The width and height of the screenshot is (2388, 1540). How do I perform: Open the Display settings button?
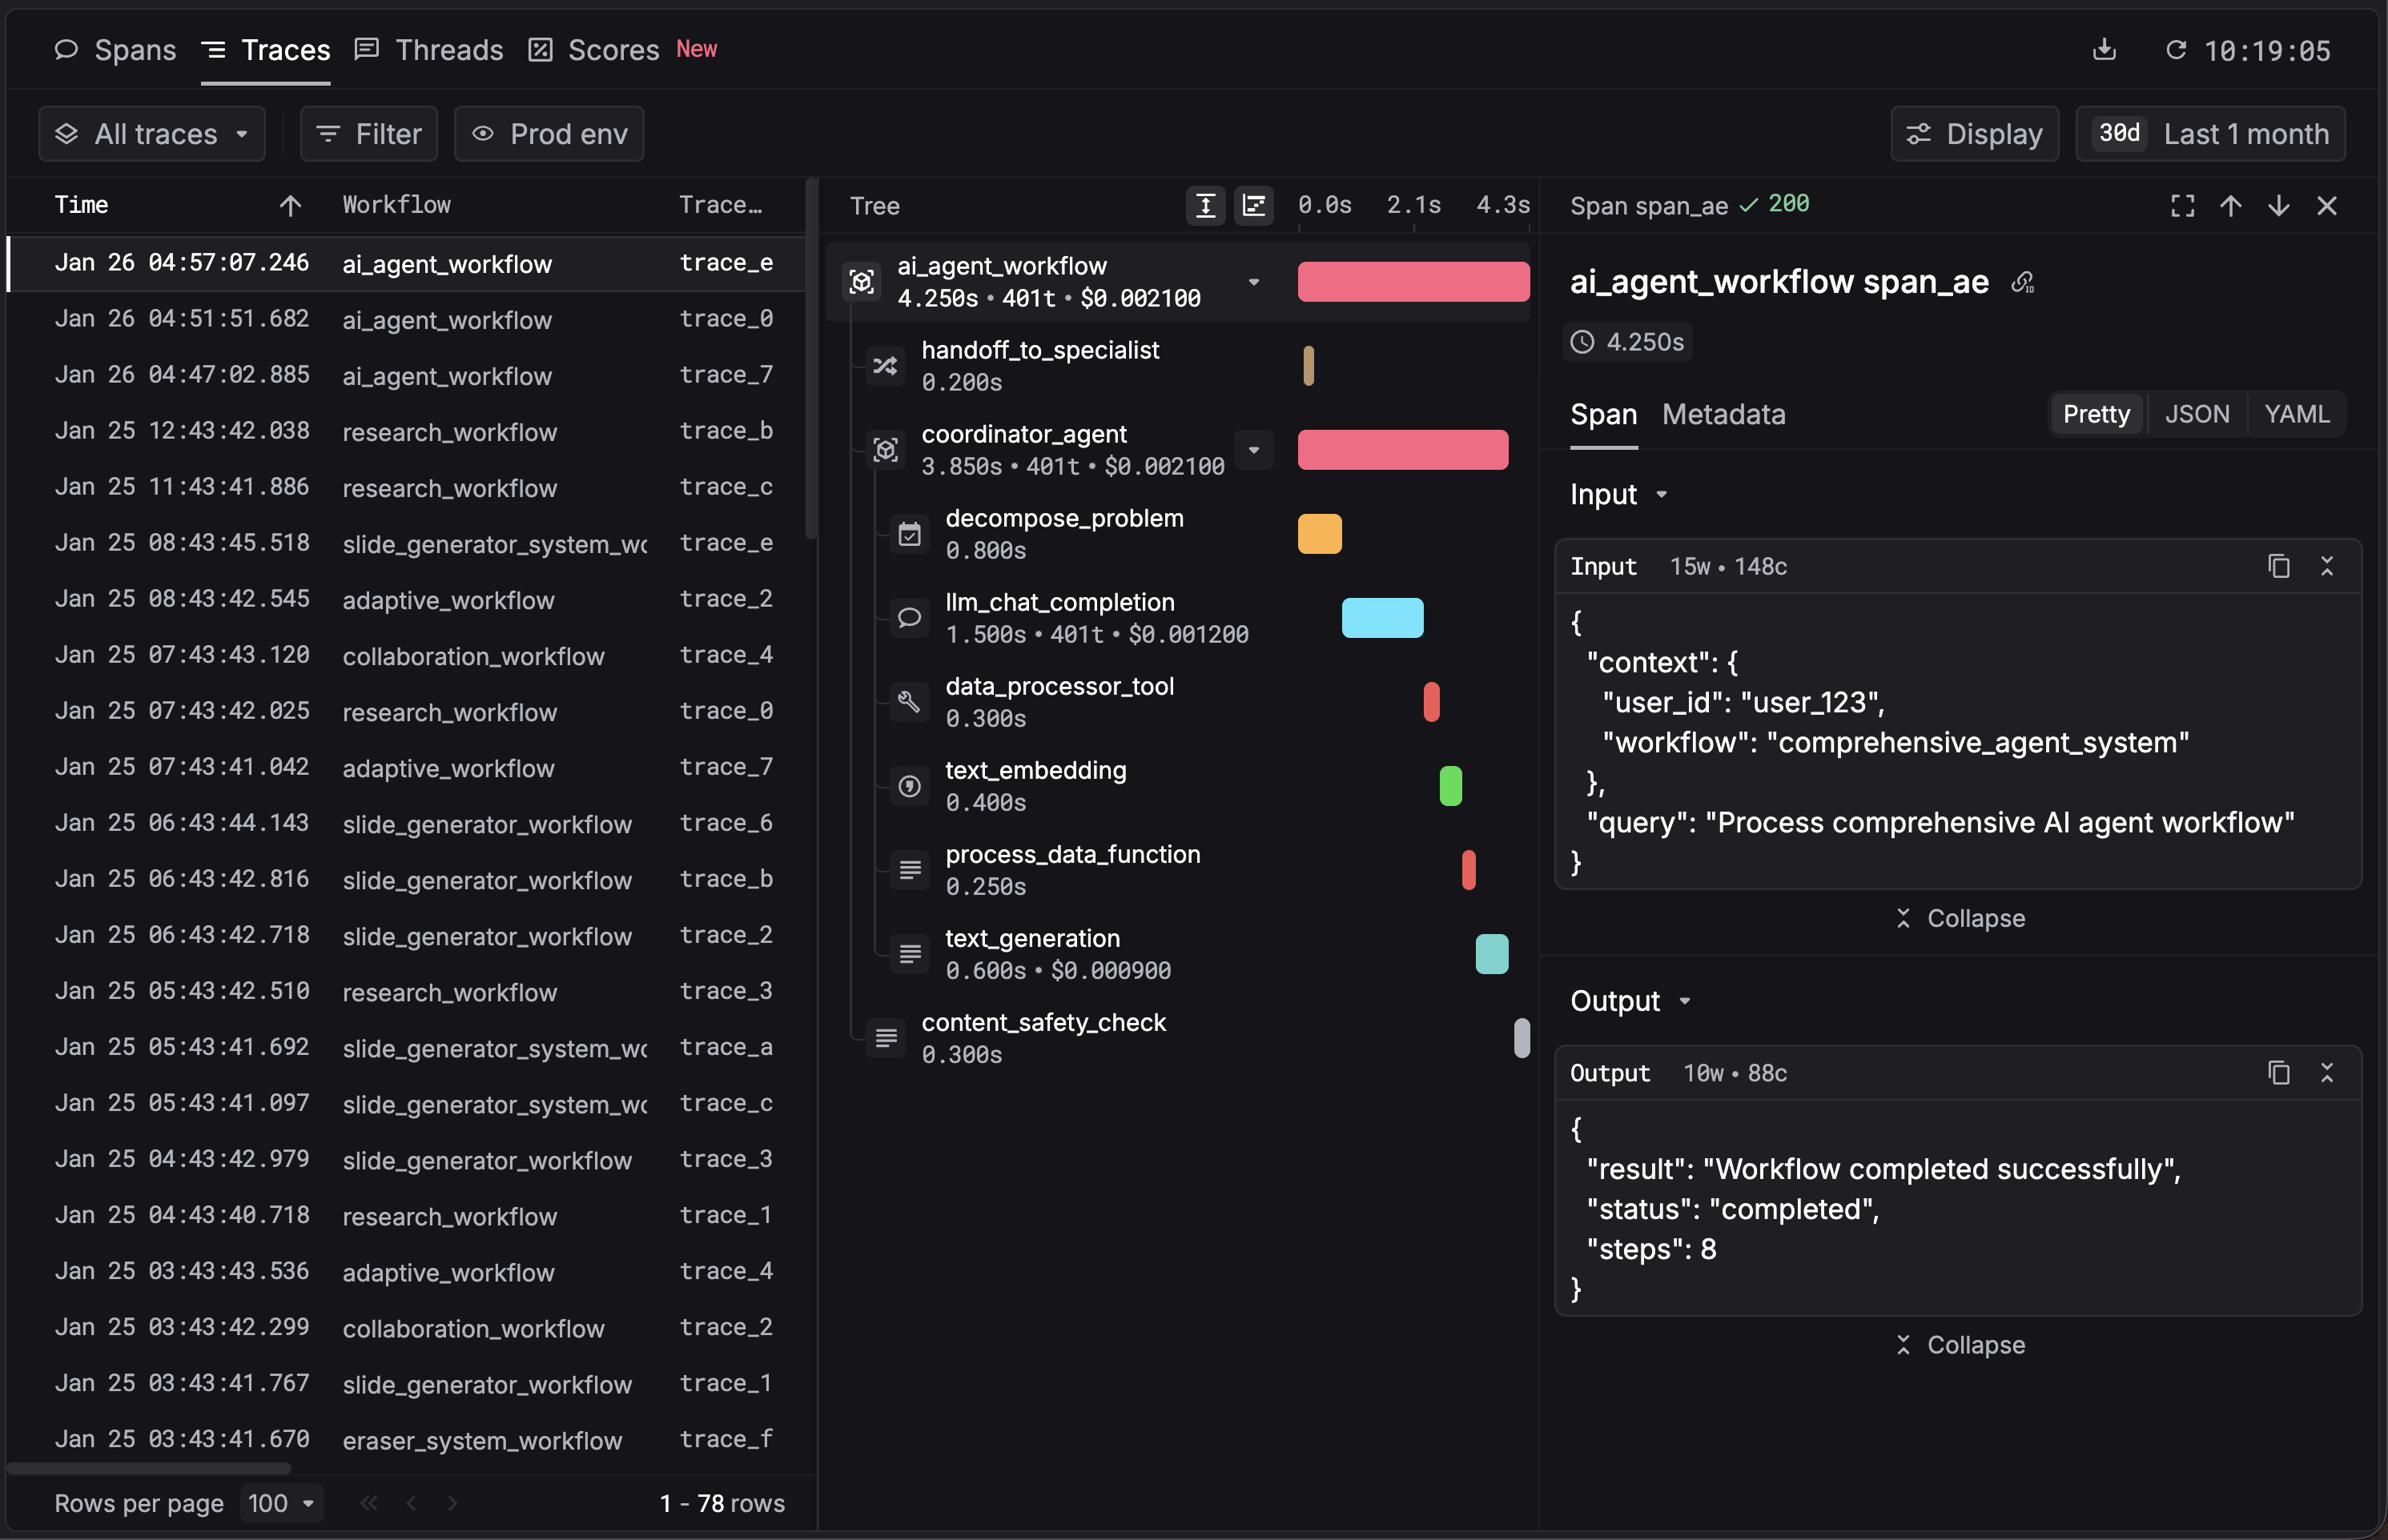pos(1974,134)
